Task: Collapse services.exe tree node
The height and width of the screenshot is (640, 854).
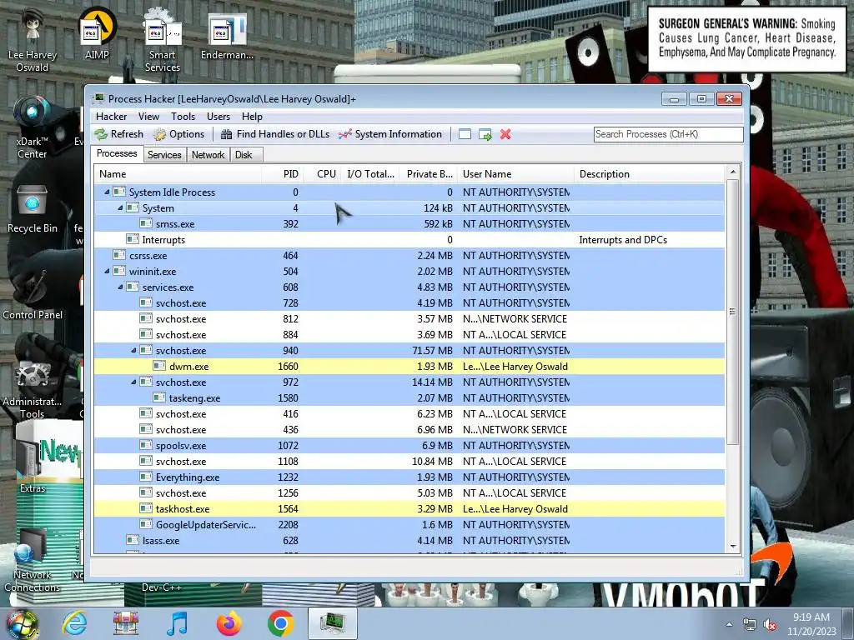Action: pos(120,287)
